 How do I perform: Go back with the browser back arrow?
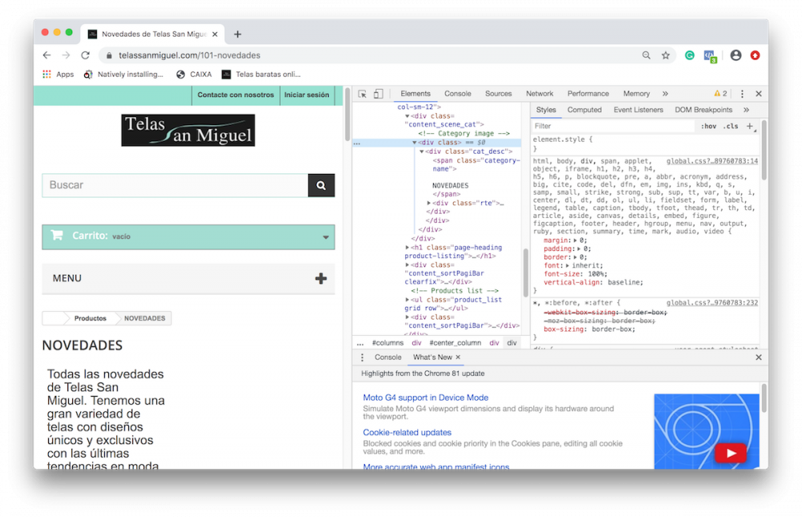click(x=47, y=55)
